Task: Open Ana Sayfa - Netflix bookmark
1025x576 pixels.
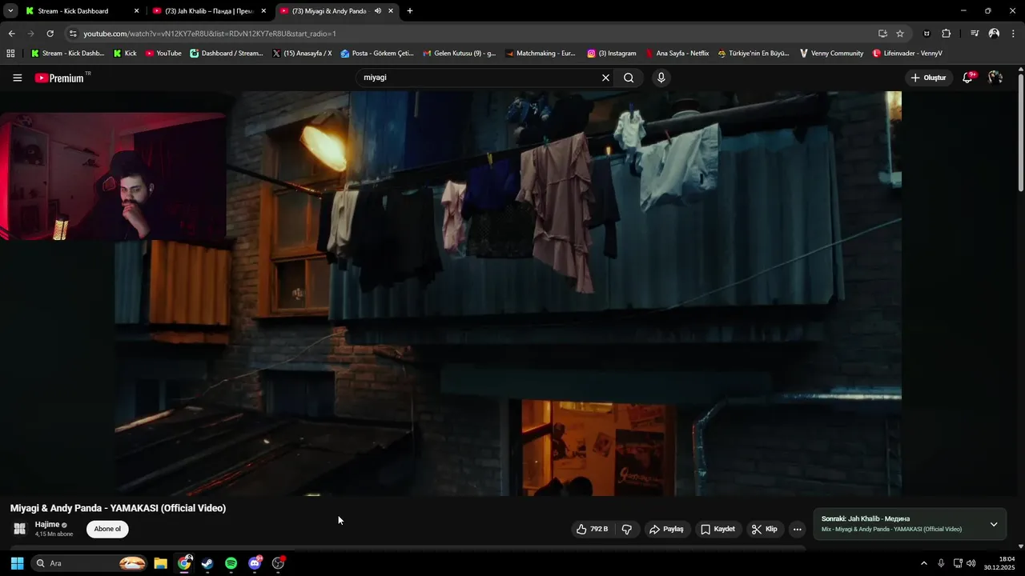Action: [677, 54]
